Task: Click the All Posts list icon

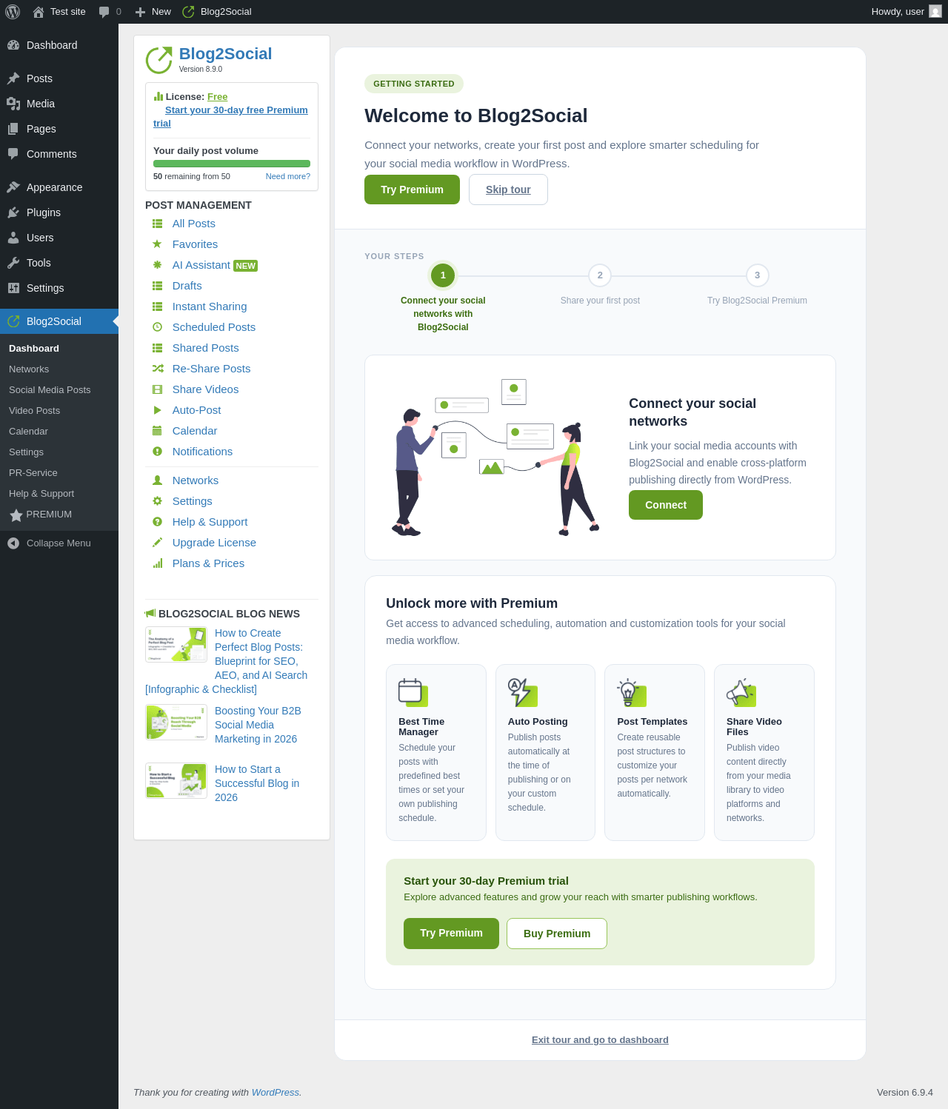Action: (157, 224)
